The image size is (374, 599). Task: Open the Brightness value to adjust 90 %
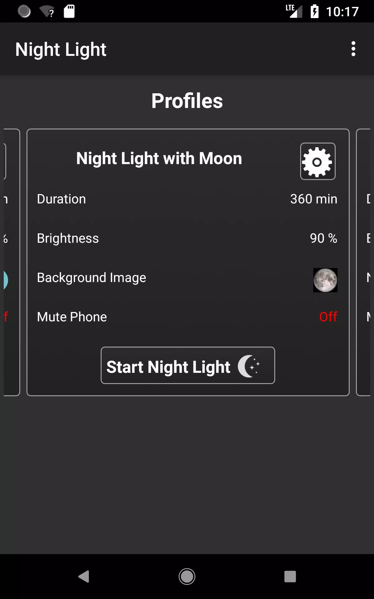pyautogui.click(x=324, y=238)
